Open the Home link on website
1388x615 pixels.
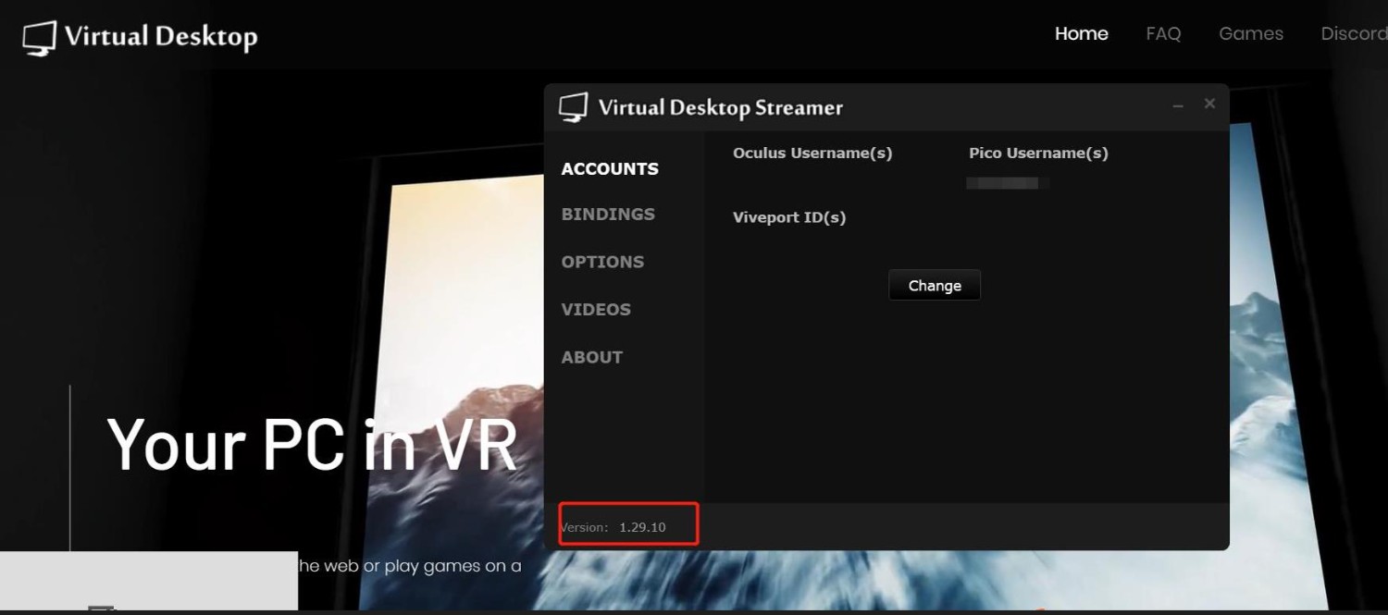pyautogui.click(x=1082, y=33)
